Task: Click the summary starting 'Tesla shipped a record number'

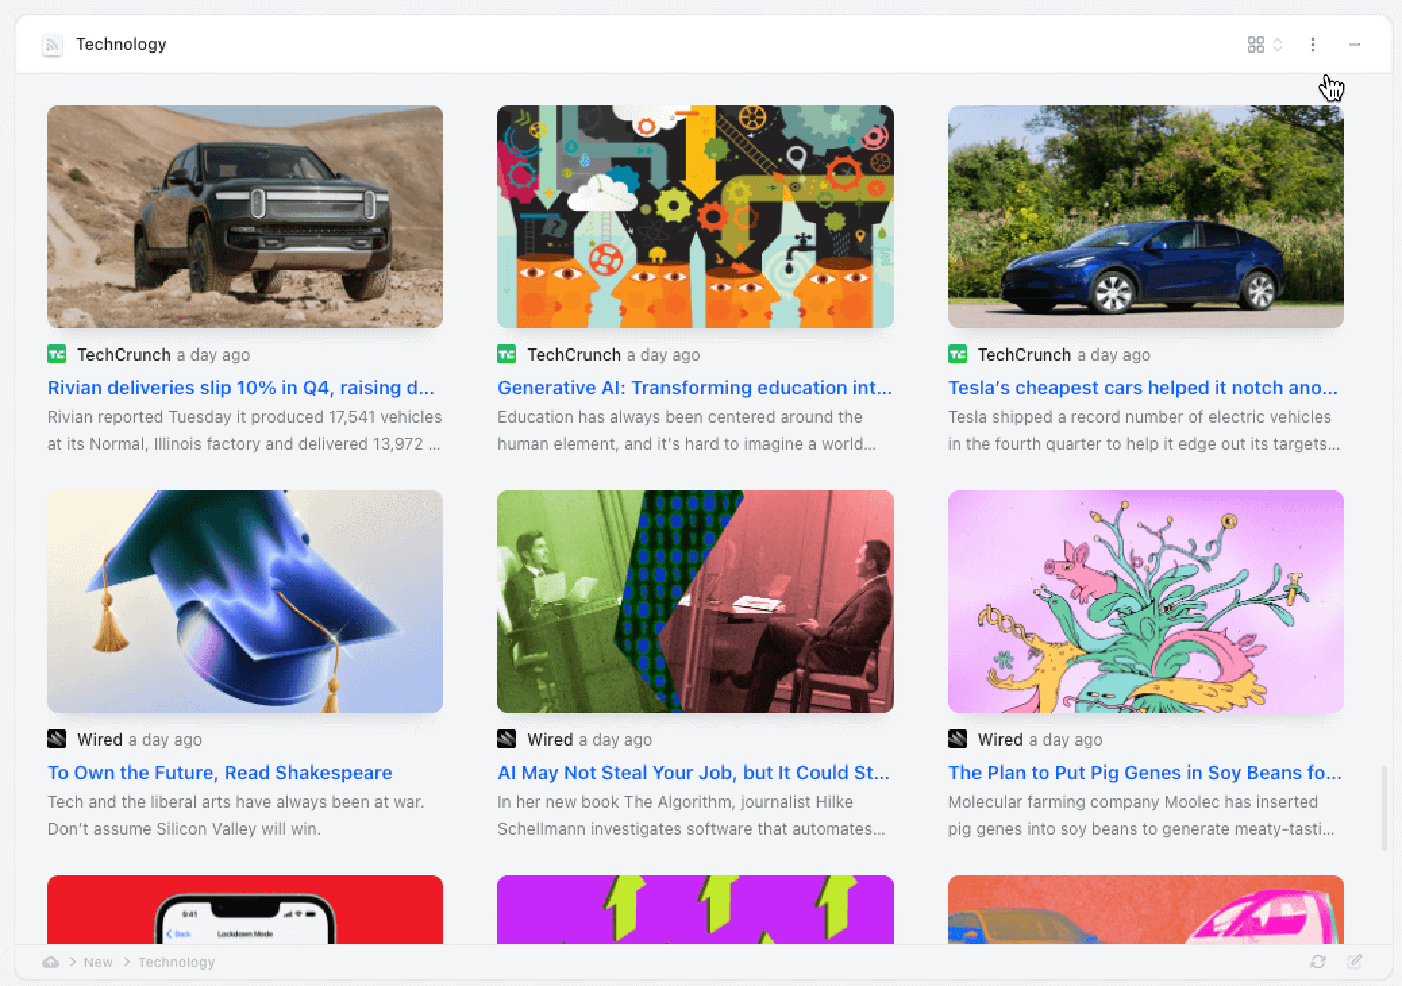Action: pyautogui.click(x=1144, y=430)
